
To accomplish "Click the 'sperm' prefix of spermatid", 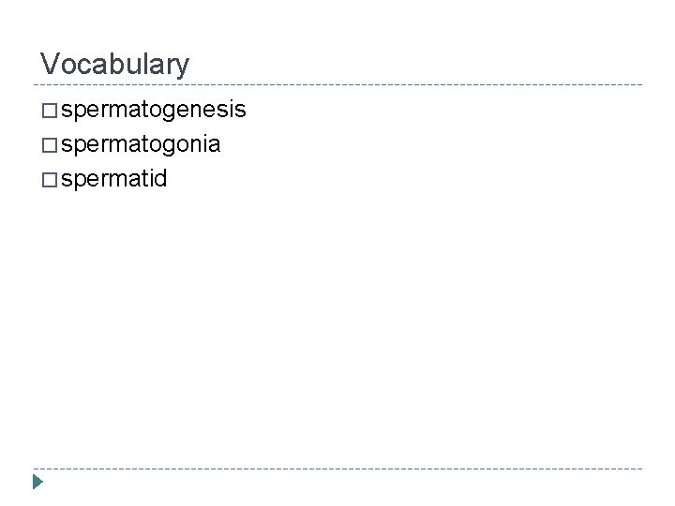I will [96, 181].
